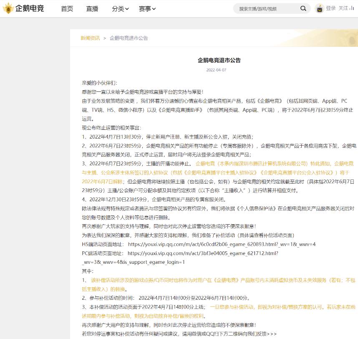Click the 2022-04-07 publish date
Screen dimensions: 358x339
click(216, 70)
